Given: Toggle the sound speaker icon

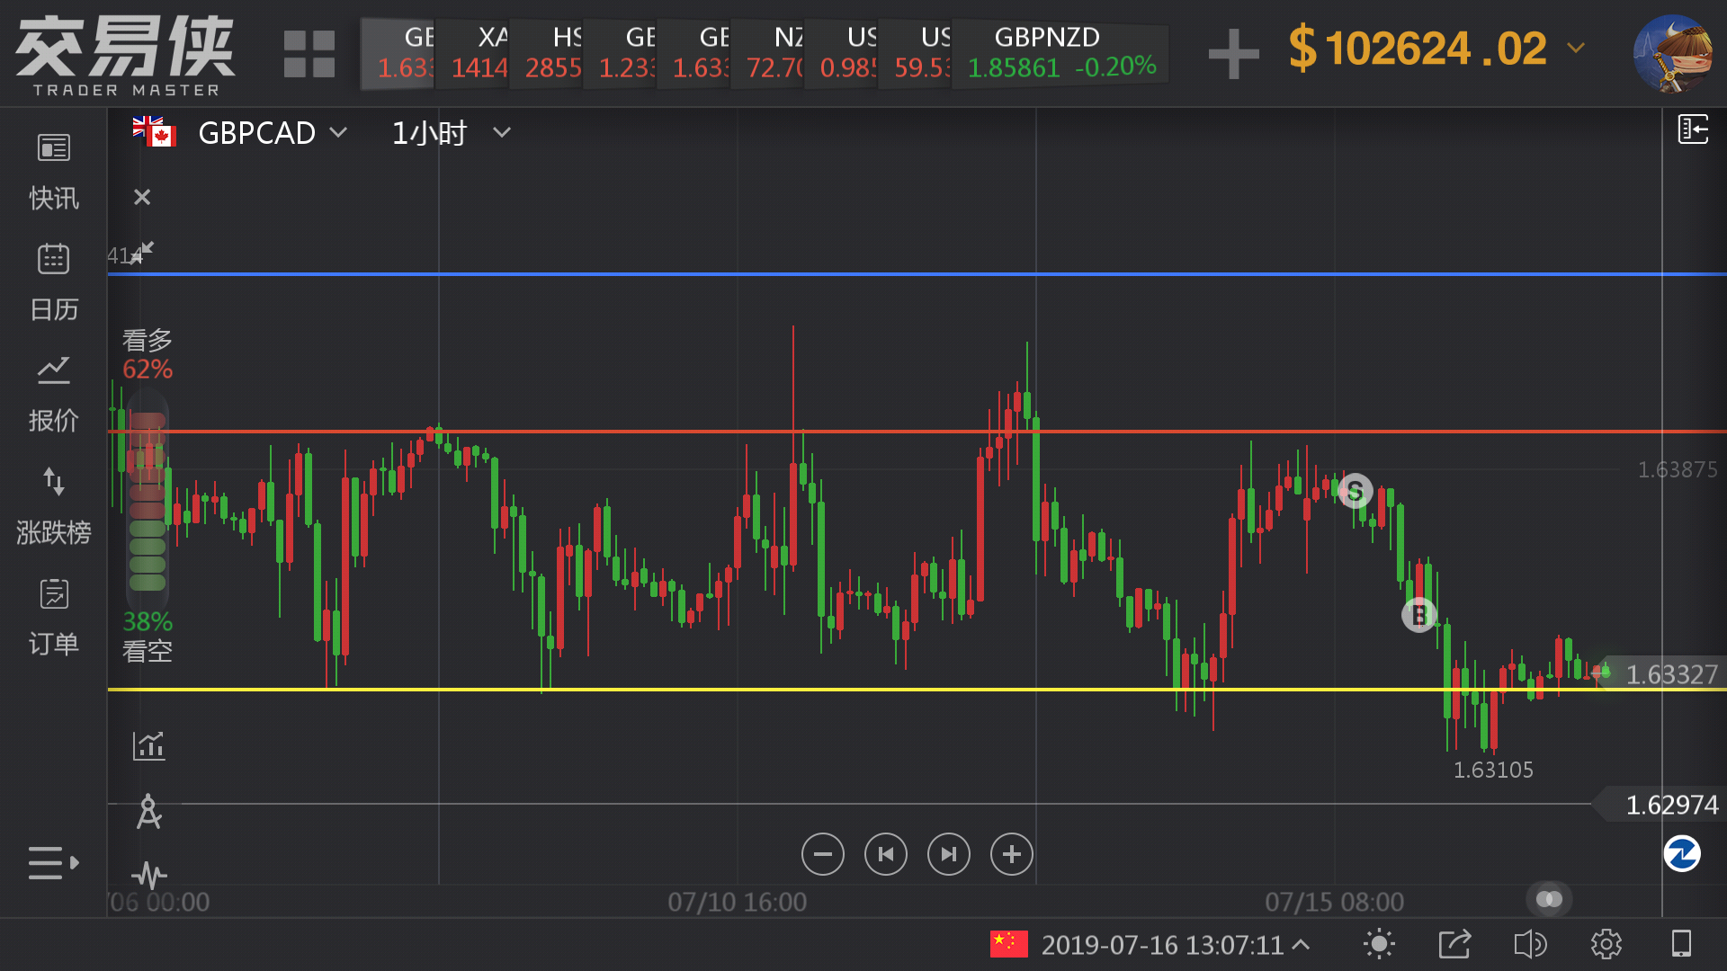Looking at the screenshot, I should point(1529,944).
